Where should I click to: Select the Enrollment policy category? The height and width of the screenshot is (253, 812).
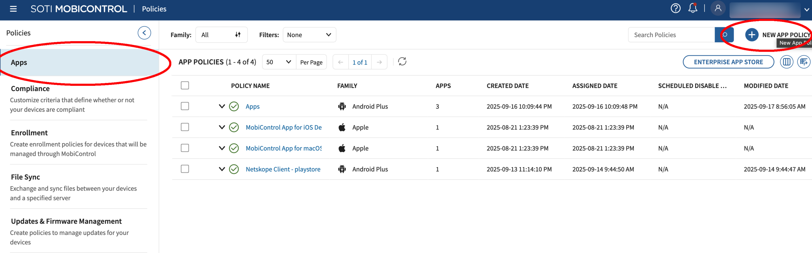tap(79, 142)
